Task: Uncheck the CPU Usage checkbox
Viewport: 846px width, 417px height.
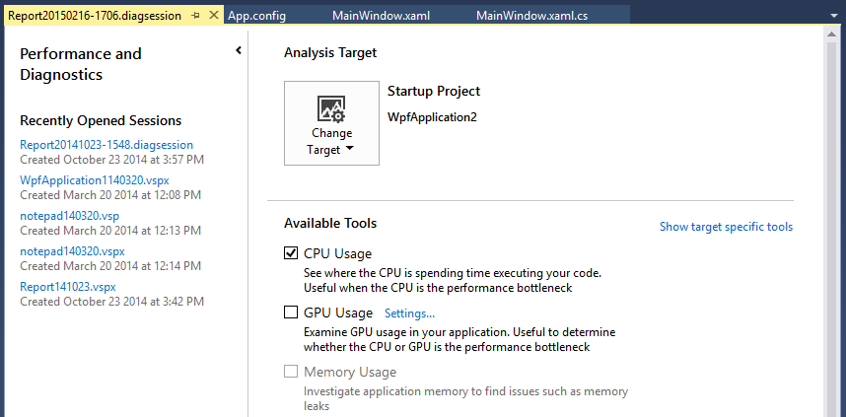Action: tap(291, 253)
